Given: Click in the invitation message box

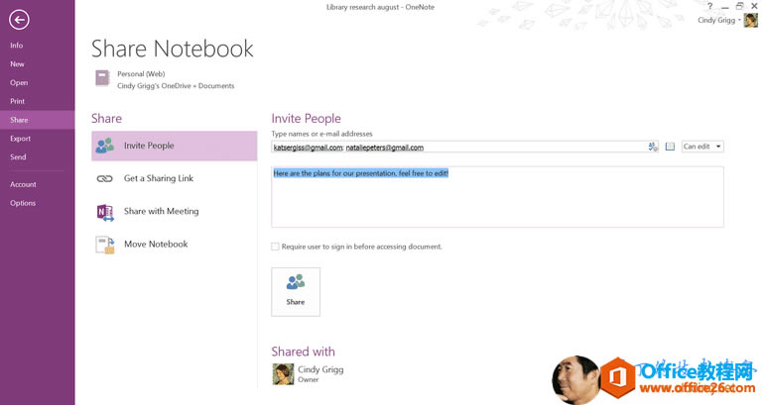Looking at the screenshot, I should [497, 197].
